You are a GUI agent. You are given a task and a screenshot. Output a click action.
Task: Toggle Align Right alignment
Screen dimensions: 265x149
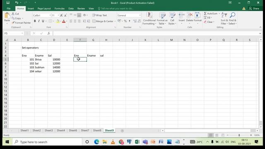click(x=79, y=21)
